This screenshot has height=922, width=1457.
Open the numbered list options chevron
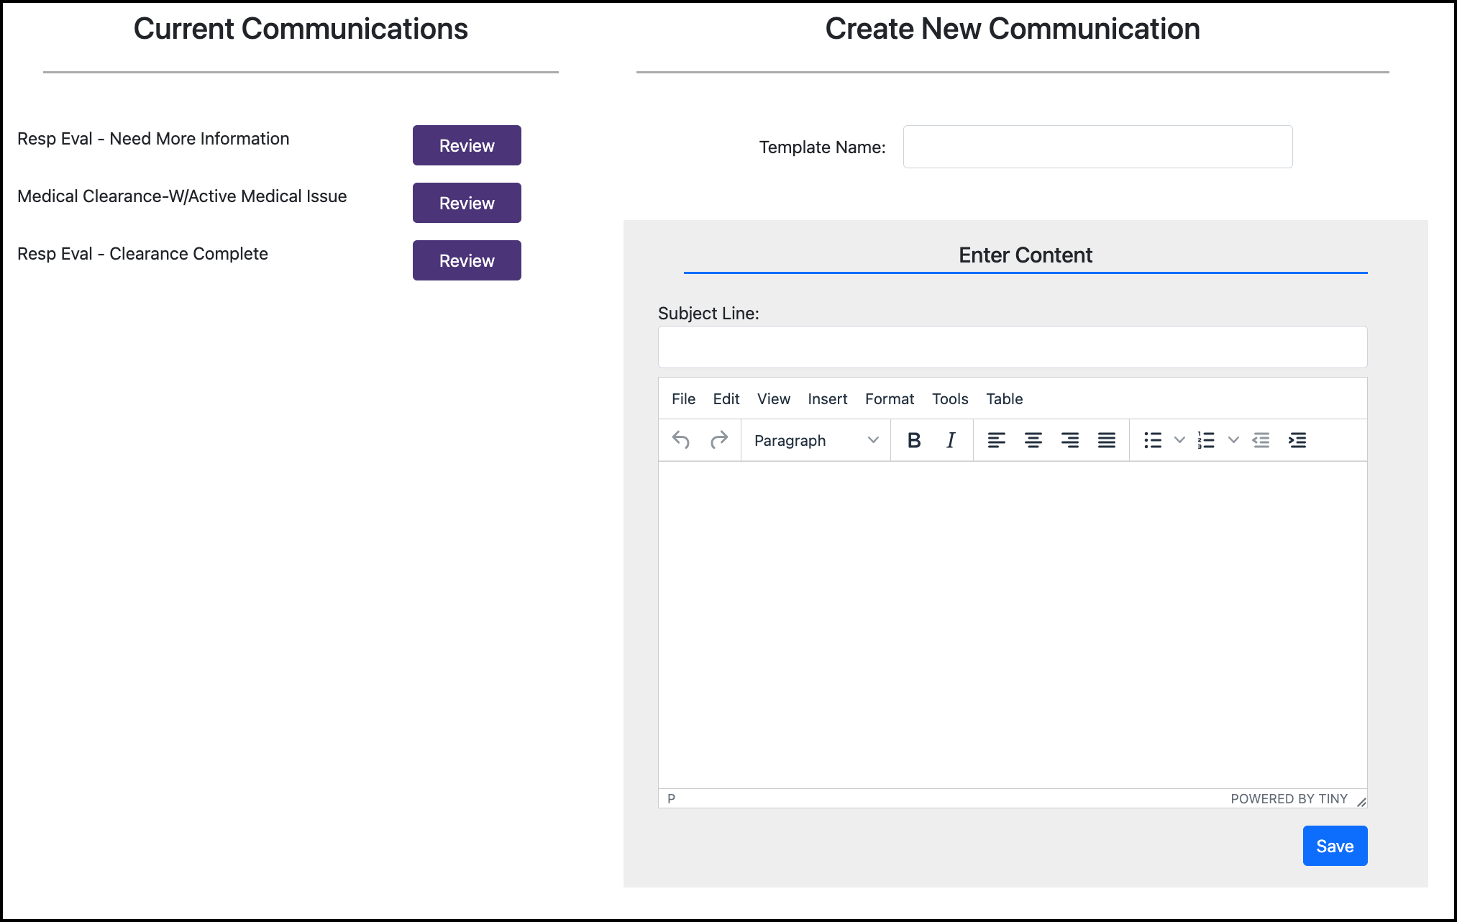(1234, 439)
